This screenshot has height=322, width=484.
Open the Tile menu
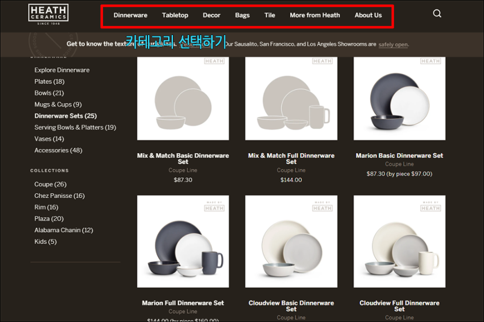pyautogui.click(x=269, y=15)
